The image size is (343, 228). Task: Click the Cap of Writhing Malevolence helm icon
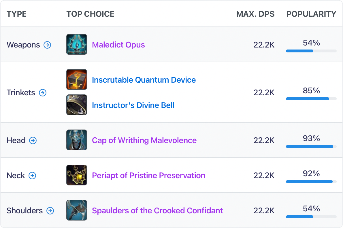coord(76,140)
